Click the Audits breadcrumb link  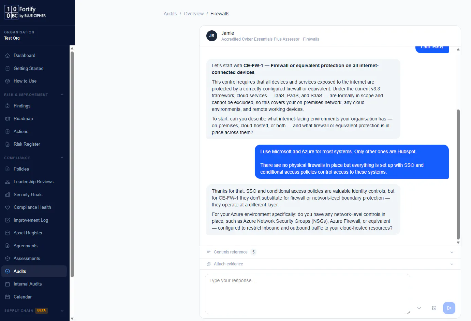pos(170,14)
